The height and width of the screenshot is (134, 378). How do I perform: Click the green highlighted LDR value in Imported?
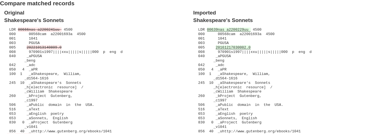(x=228, y=30)
